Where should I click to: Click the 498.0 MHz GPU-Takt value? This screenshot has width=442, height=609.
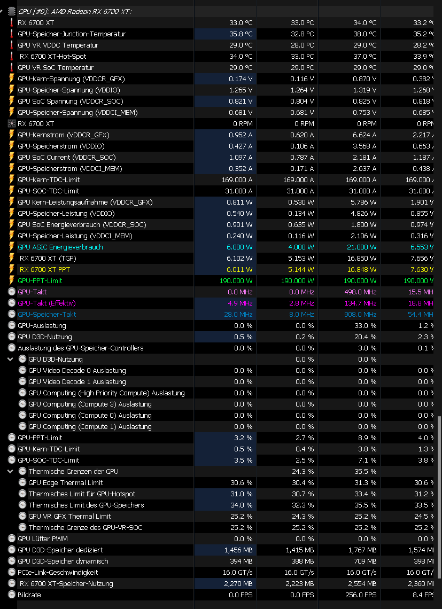[x=360, y=292]
